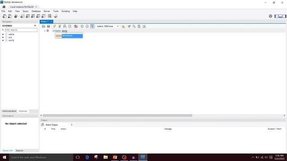Focus the Filter objects field
This screenshot has width=287, height=161.
click(21, 30)
